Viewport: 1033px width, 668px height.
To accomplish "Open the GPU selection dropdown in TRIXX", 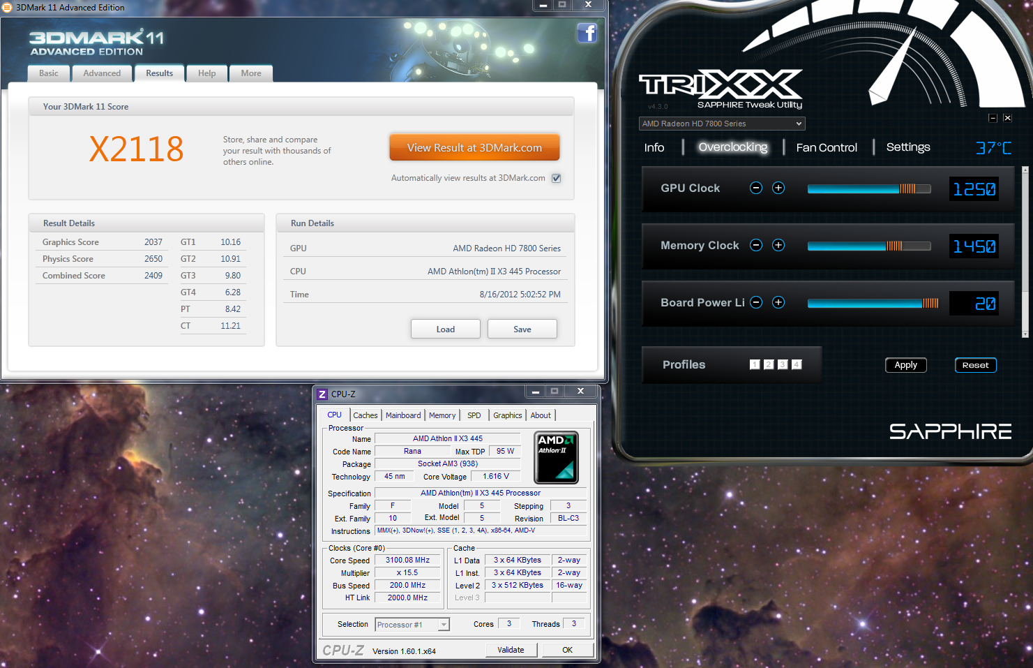I will 722,124.
